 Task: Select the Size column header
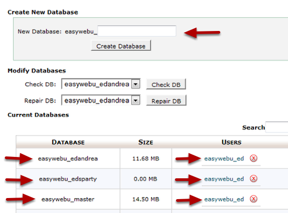146,142
